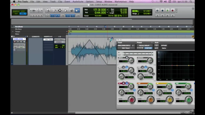Viewport: 205px width, 115px height.
Task: Open the STEREO output selector
Action: click(60, 42)
